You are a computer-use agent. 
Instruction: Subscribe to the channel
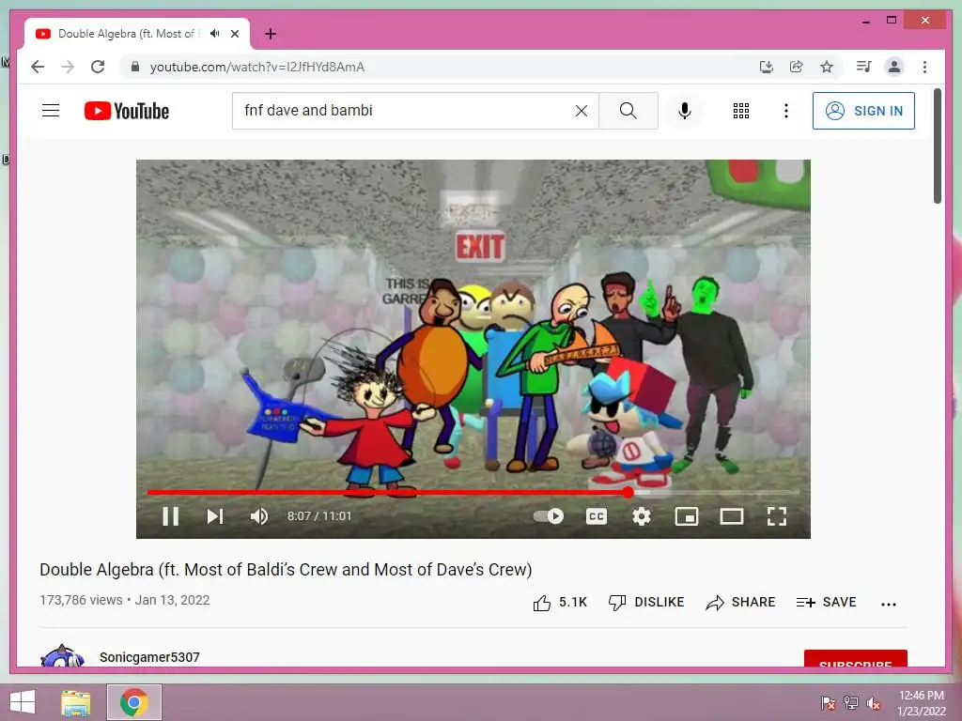pyautogui.click(x=855, y=658)
